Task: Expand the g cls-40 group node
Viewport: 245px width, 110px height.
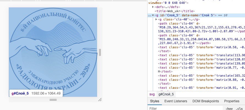Action: pyautogui.click(x=156, y=19)
